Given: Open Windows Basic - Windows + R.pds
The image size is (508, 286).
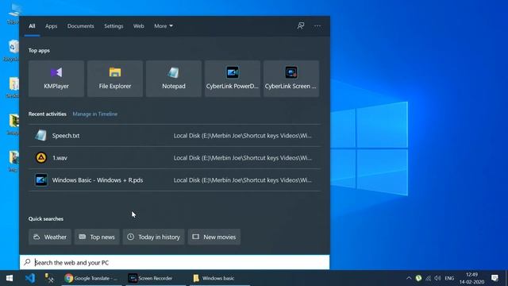Looking at the screenshot, I should (x=175, y=180).
